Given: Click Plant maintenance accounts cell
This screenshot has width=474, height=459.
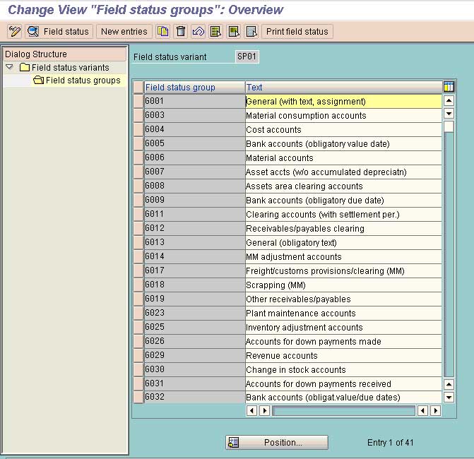Looking at the screenshot, I should pos(344,313).
